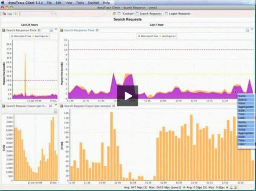The height and width of the screenshot is (191, 256).
Task: Click the last green status indicator in status bar
Action: coord(227,188)
